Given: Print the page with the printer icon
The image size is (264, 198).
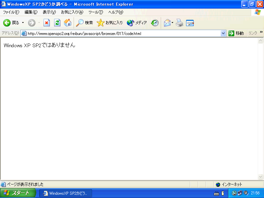Looking at the screenshot, I should [180, 23].
